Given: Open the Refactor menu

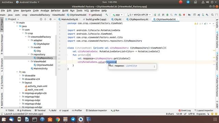Looking at the screenshot, I should [x=55, y=11].
